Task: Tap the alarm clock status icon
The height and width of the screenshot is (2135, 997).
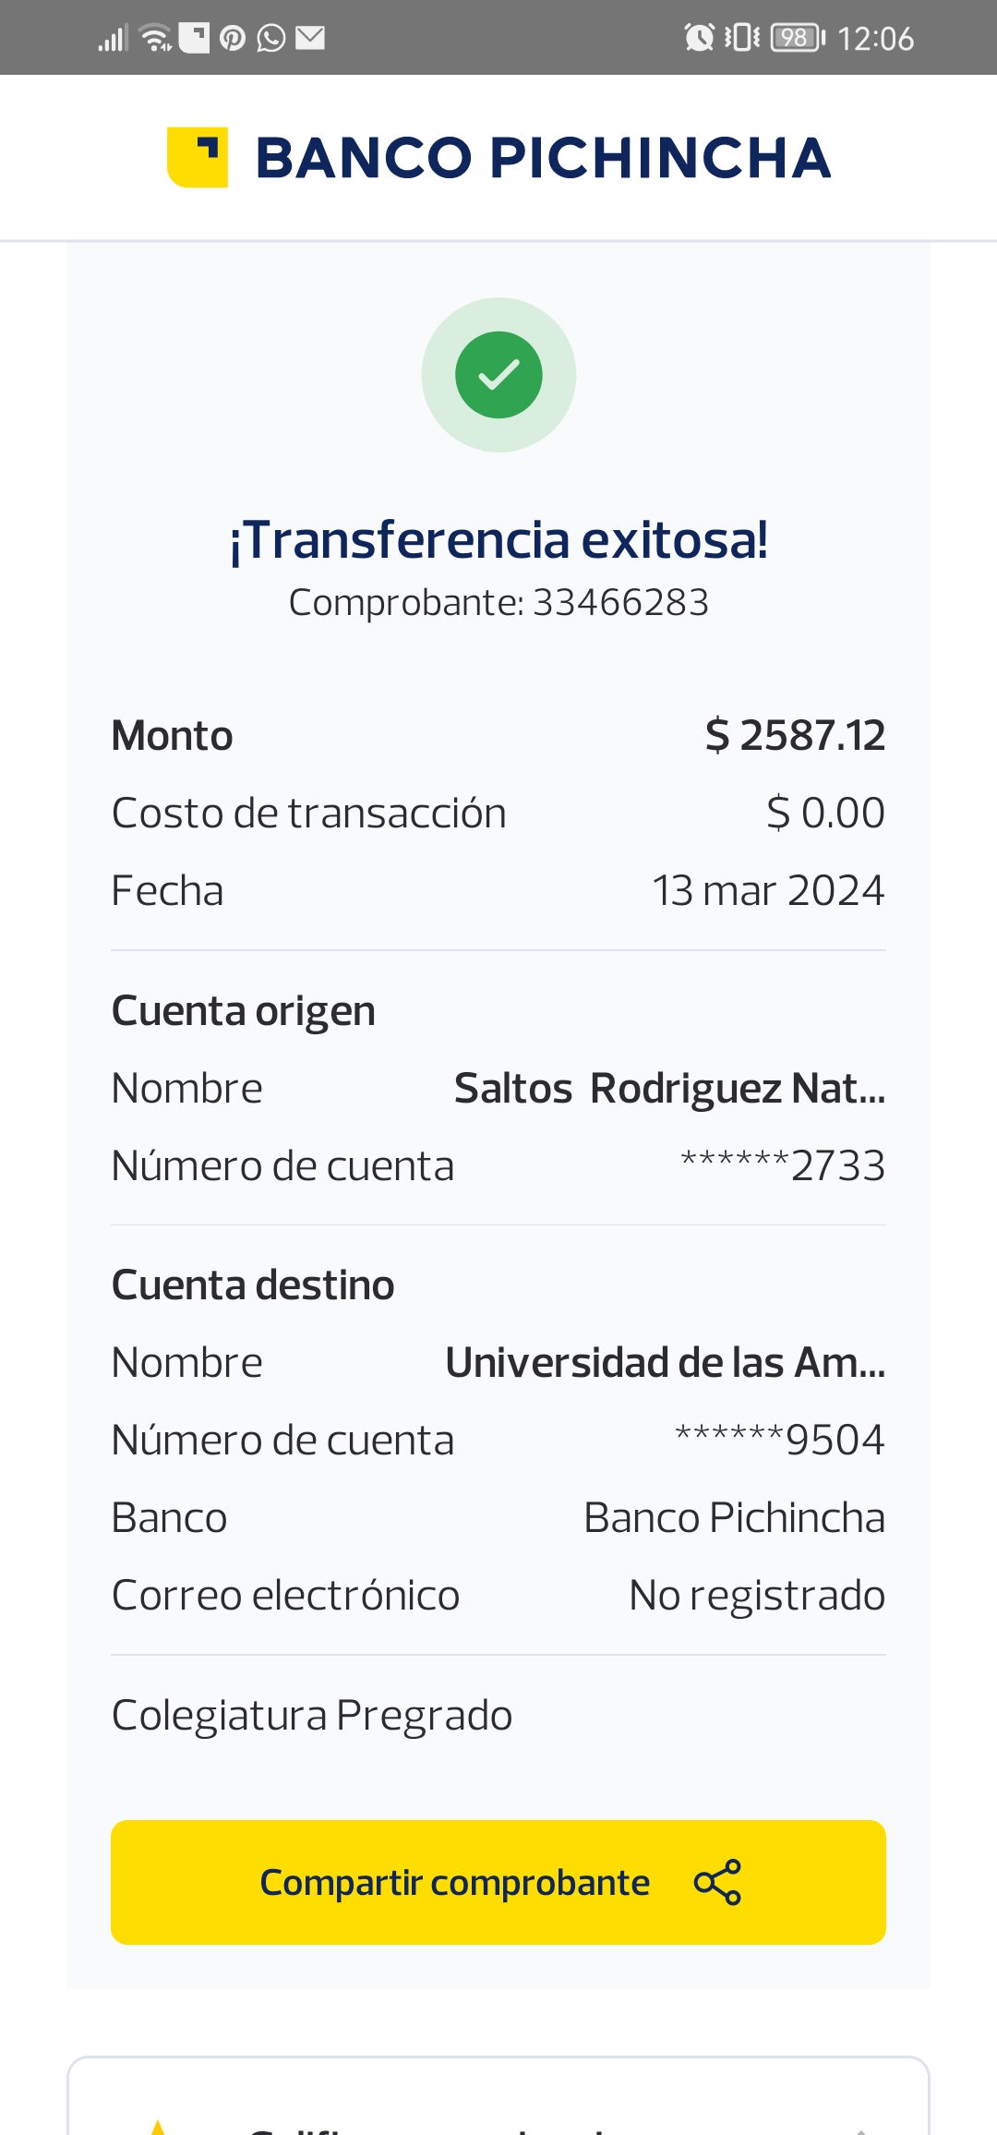Action: 699,38
